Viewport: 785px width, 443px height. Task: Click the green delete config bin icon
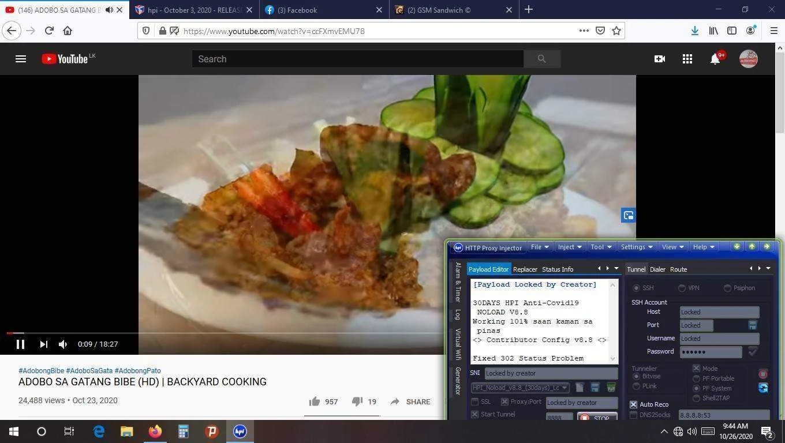click(x=611, y=388)
